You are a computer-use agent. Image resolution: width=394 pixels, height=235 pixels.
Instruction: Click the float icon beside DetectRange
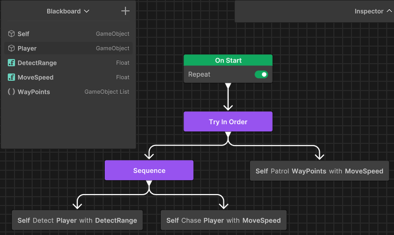[11, 63]
